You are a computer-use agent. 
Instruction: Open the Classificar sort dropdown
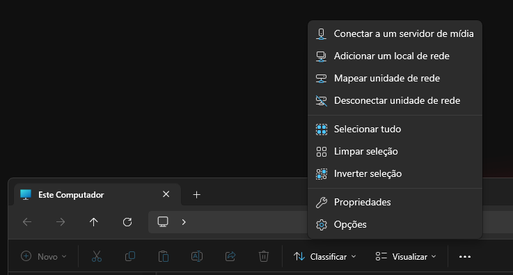pos(324,257)
